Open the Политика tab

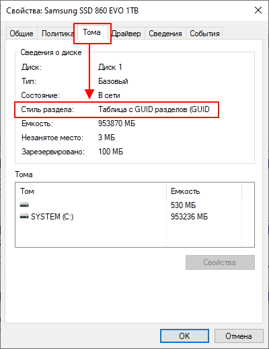(57, 34)
